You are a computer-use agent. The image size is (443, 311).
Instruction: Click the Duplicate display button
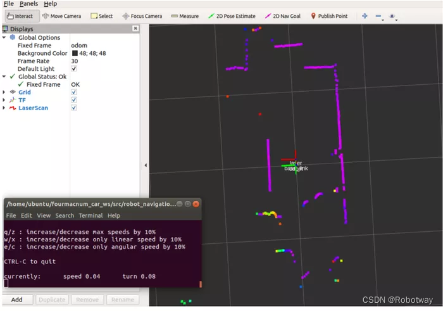pyautogui.click(x=52, y=300)
